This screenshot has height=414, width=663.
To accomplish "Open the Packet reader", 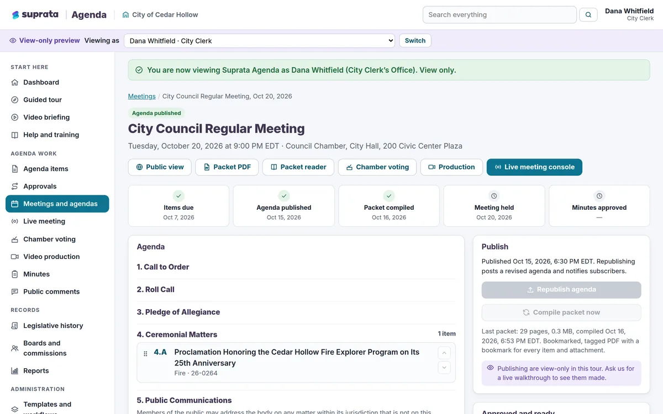I will pyautogui.click(x=298, y=167).
